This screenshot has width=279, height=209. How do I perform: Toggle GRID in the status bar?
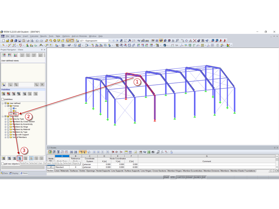(173, 177)
